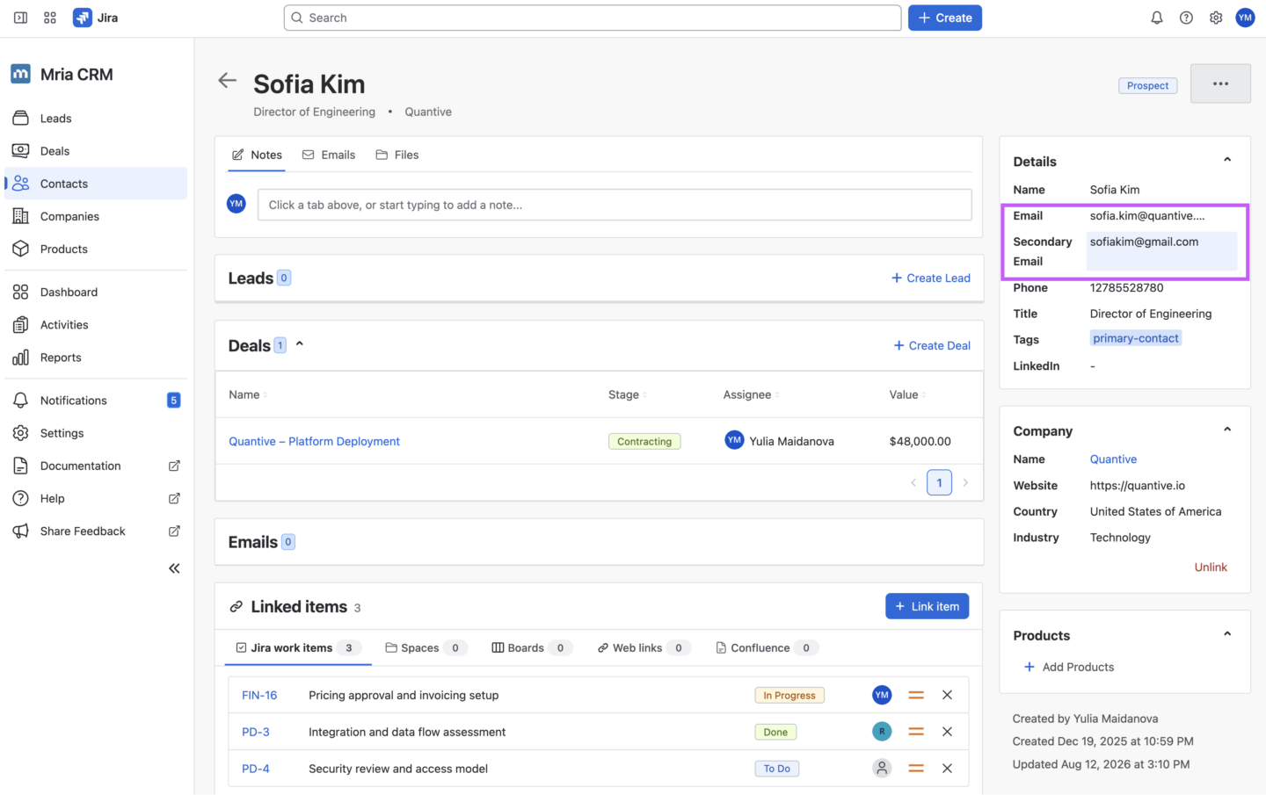The width and height of the screenshot is (1266, 795).
Task: Collapse the Deals section chevron
Action: point(300,344)
